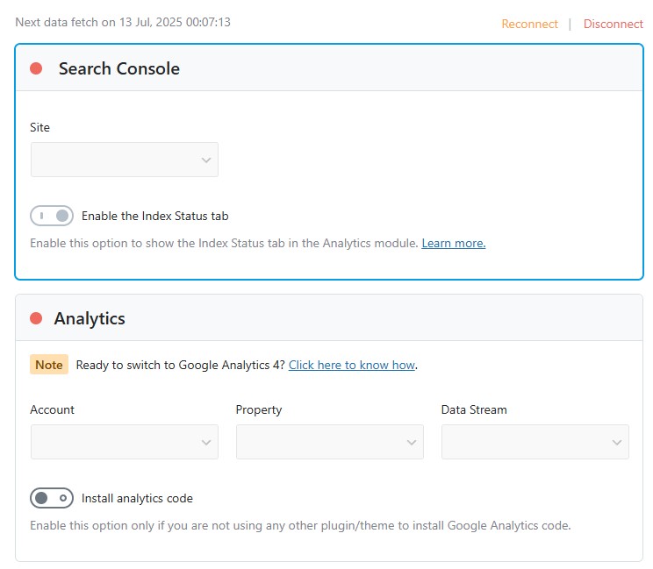Image resolution: width=653 pixels, height=569 pixels.
Task: Click the Data Stream field label
Action: 474,409
